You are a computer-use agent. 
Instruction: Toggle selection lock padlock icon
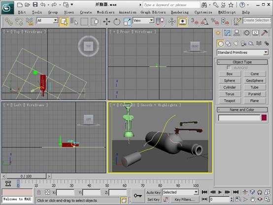coord(39,192)
